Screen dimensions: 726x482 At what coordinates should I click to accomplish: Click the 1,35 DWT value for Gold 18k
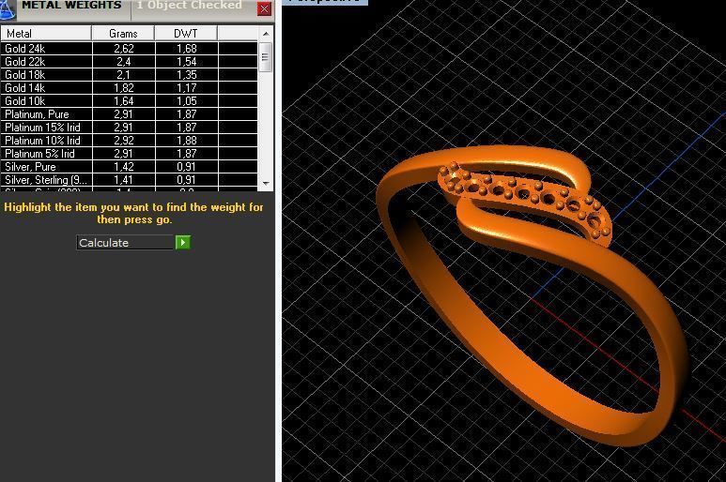pyautogui.click(x=187, y=75)
